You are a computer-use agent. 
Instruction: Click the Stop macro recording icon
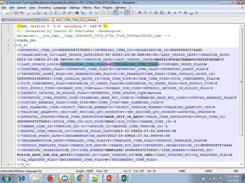point(145,13)
